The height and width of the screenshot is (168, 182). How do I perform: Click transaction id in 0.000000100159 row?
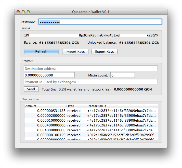click(122, 135)
